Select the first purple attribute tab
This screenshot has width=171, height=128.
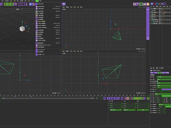pyautogui.click(x=152, y=73)
